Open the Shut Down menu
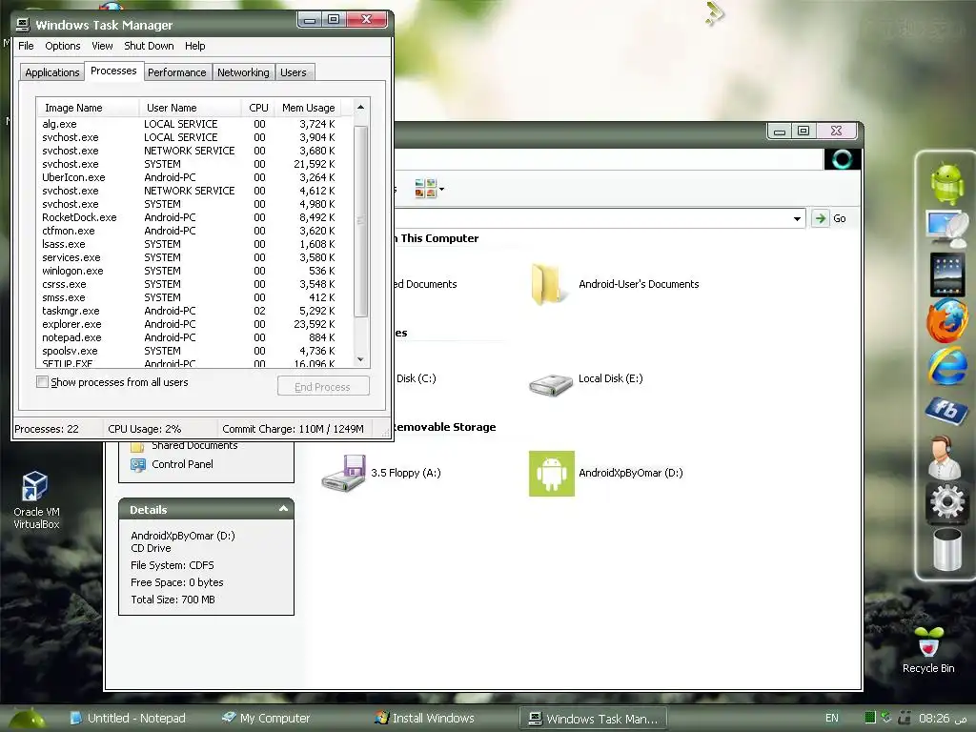This screenshot has height=732, width=976. 149,46
